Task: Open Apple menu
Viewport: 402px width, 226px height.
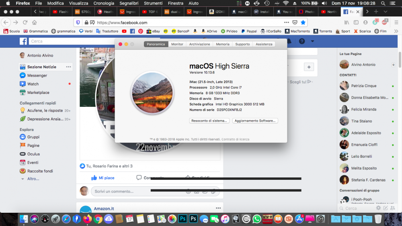Action: (x=8, y=3)
